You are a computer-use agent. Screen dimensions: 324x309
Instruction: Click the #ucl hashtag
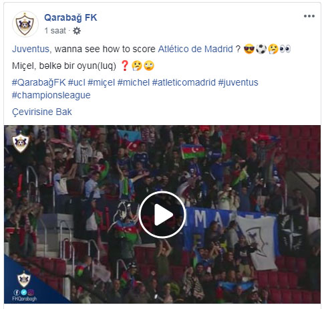pyautogui.click(x=77, y=83)
